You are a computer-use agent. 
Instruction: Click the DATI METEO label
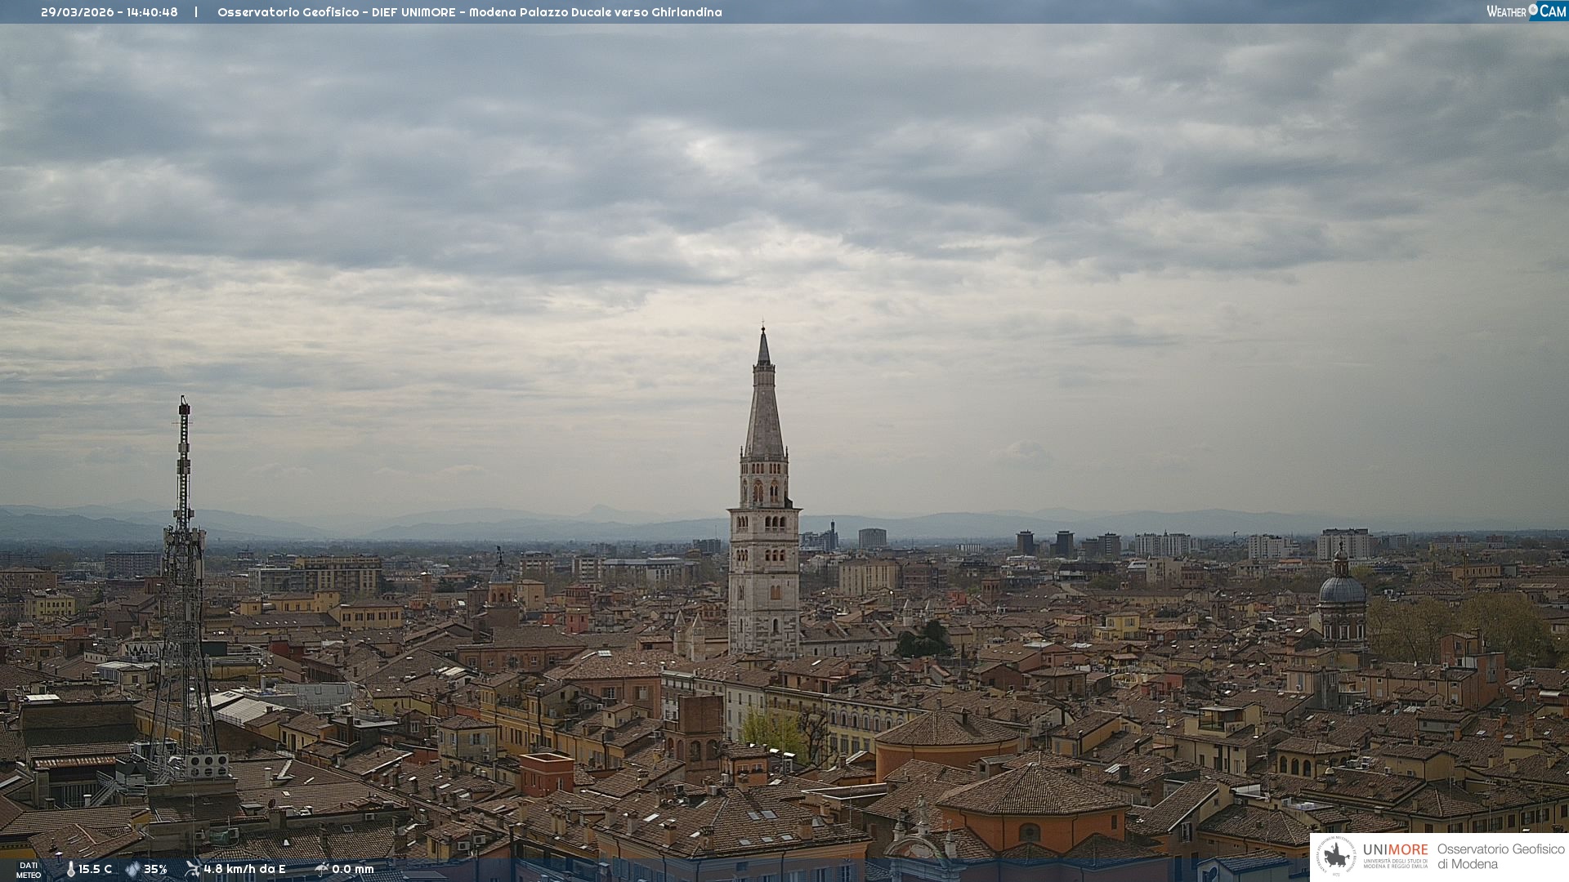tap(29, 870)
